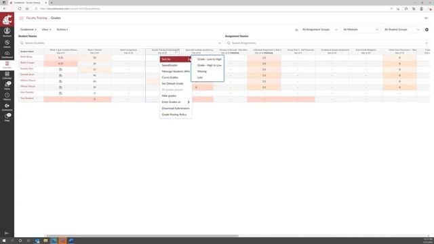434x244 pixels.
Task: Open the Actions dropdown menu
Action: pos(62,30)
